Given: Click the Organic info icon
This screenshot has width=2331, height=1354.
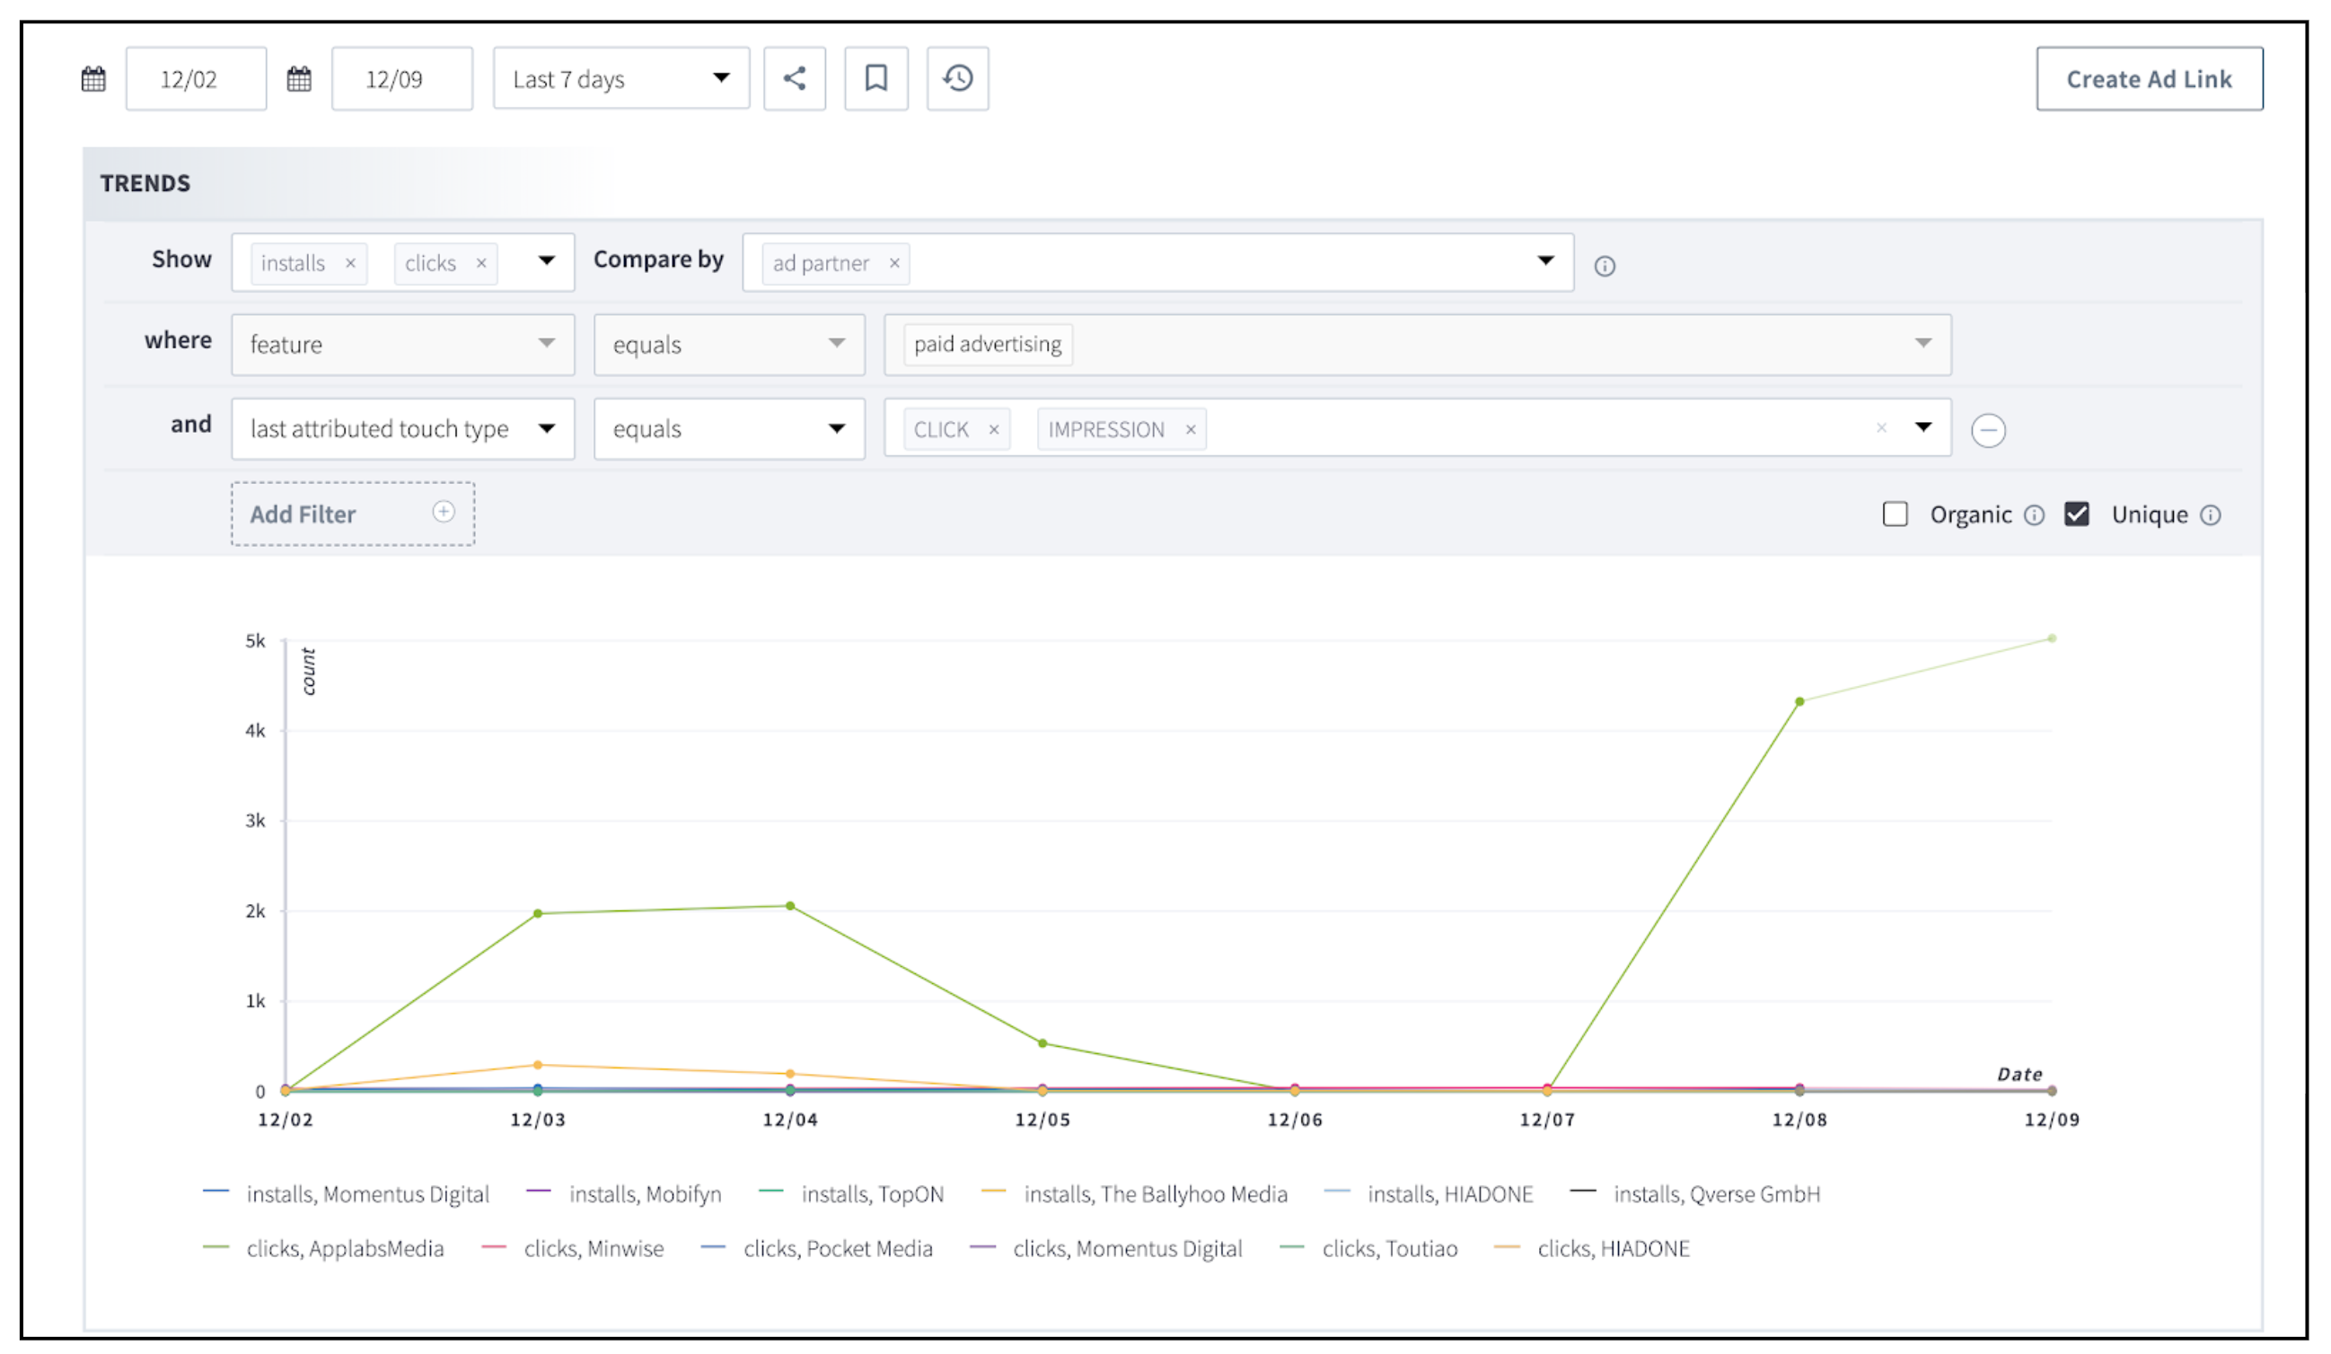Looking at the screenshot, I should 2034,515.
